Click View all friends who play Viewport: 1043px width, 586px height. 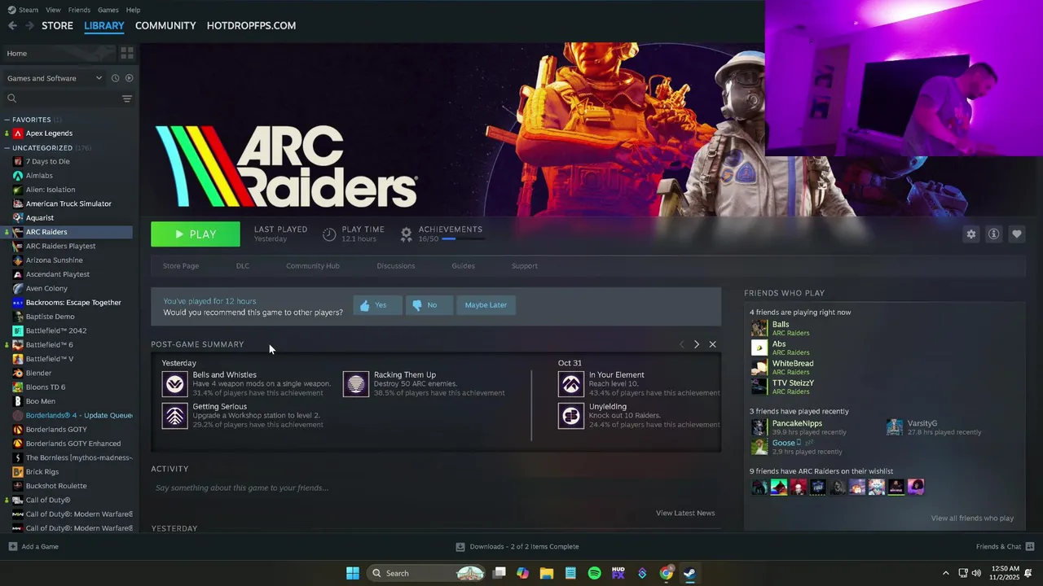point(972,518)
